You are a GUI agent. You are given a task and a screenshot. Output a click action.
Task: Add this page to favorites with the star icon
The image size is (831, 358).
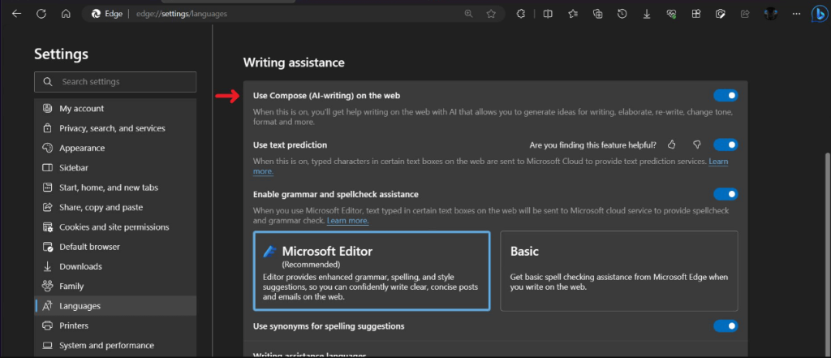click(x=491, y=14)
